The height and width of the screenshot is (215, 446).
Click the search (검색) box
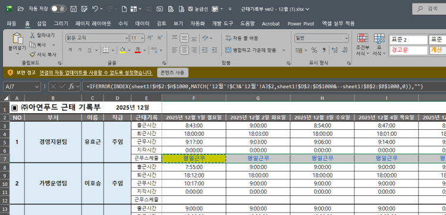429,9
